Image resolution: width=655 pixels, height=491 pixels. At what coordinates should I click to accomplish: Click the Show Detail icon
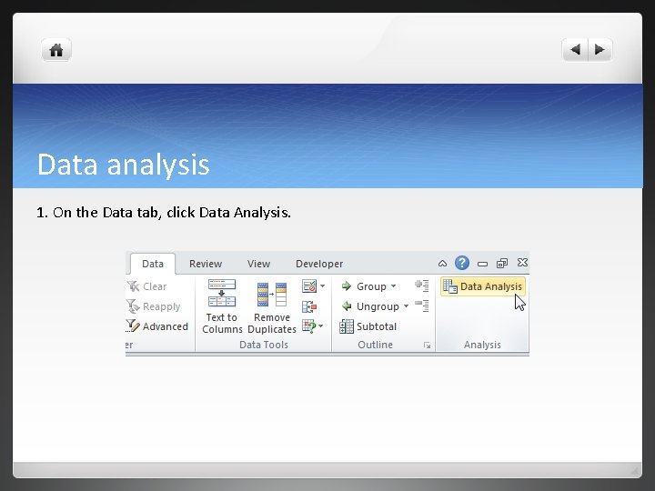[x=422, y=286]
